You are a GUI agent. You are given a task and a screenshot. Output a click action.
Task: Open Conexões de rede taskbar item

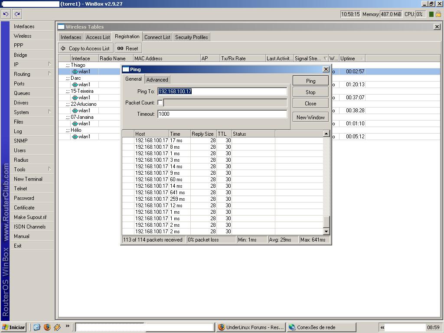coord(321,327)
